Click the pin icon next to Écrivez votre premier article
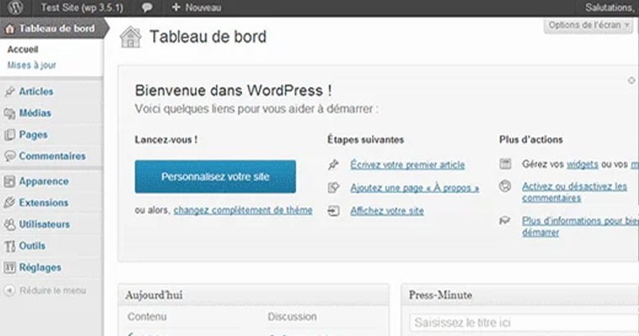Viewport: 639px width, 336px height. tap(333, 165)
